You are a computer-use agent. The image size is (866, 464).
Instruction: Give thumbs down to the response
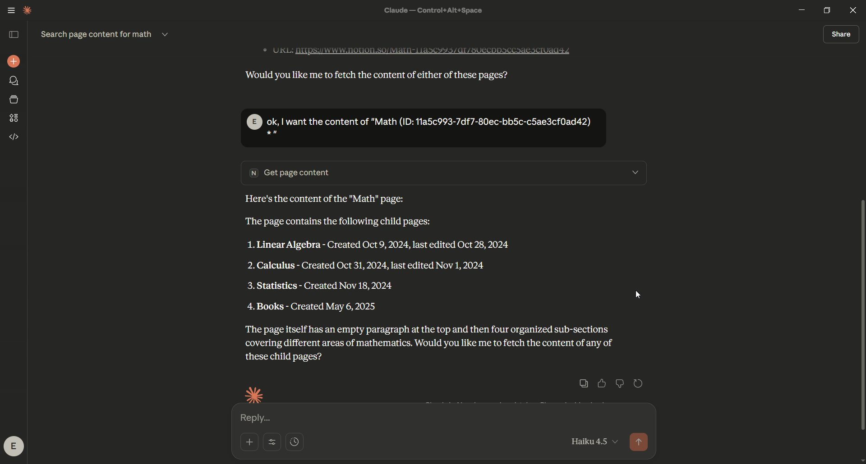click(620, 383)
